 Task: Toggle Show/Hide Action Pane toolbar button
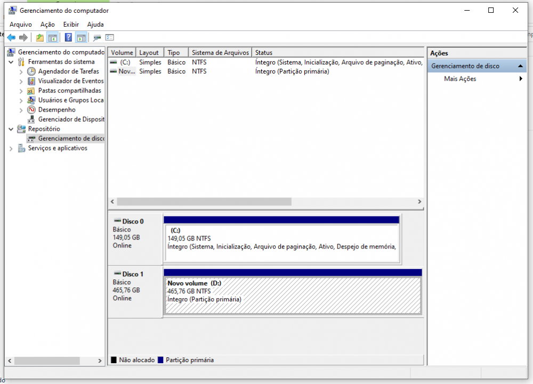tap(81, 37)
